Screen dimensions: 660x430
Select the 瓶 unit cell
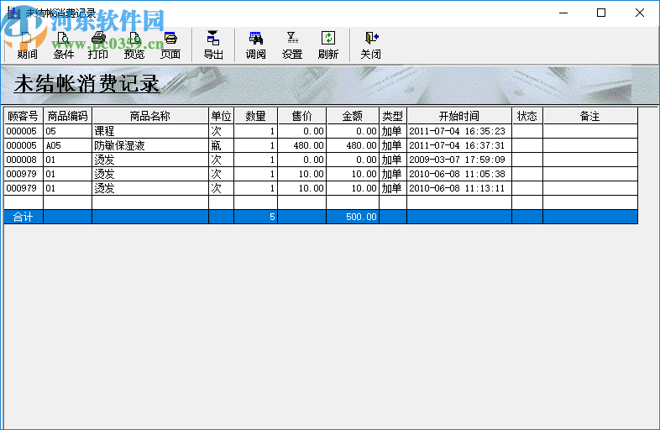(222, 145)
